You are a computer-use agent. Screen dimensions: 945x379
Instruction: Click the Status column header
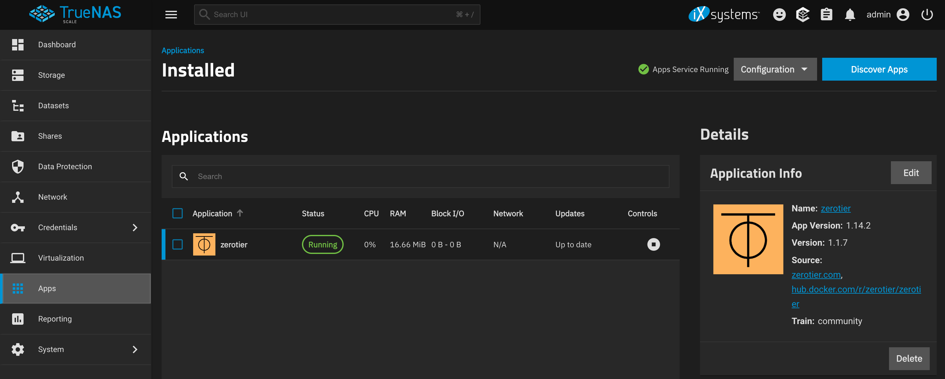313,214
